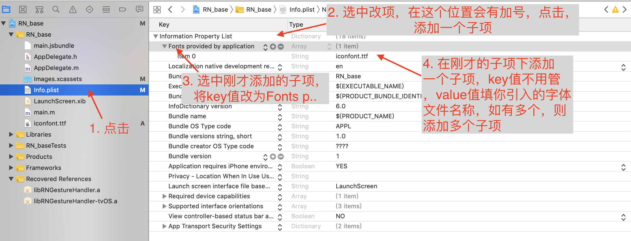Expand the Products folder
Image resolution: width=631 pixels, height=241 pixels.
coord(11,157)
